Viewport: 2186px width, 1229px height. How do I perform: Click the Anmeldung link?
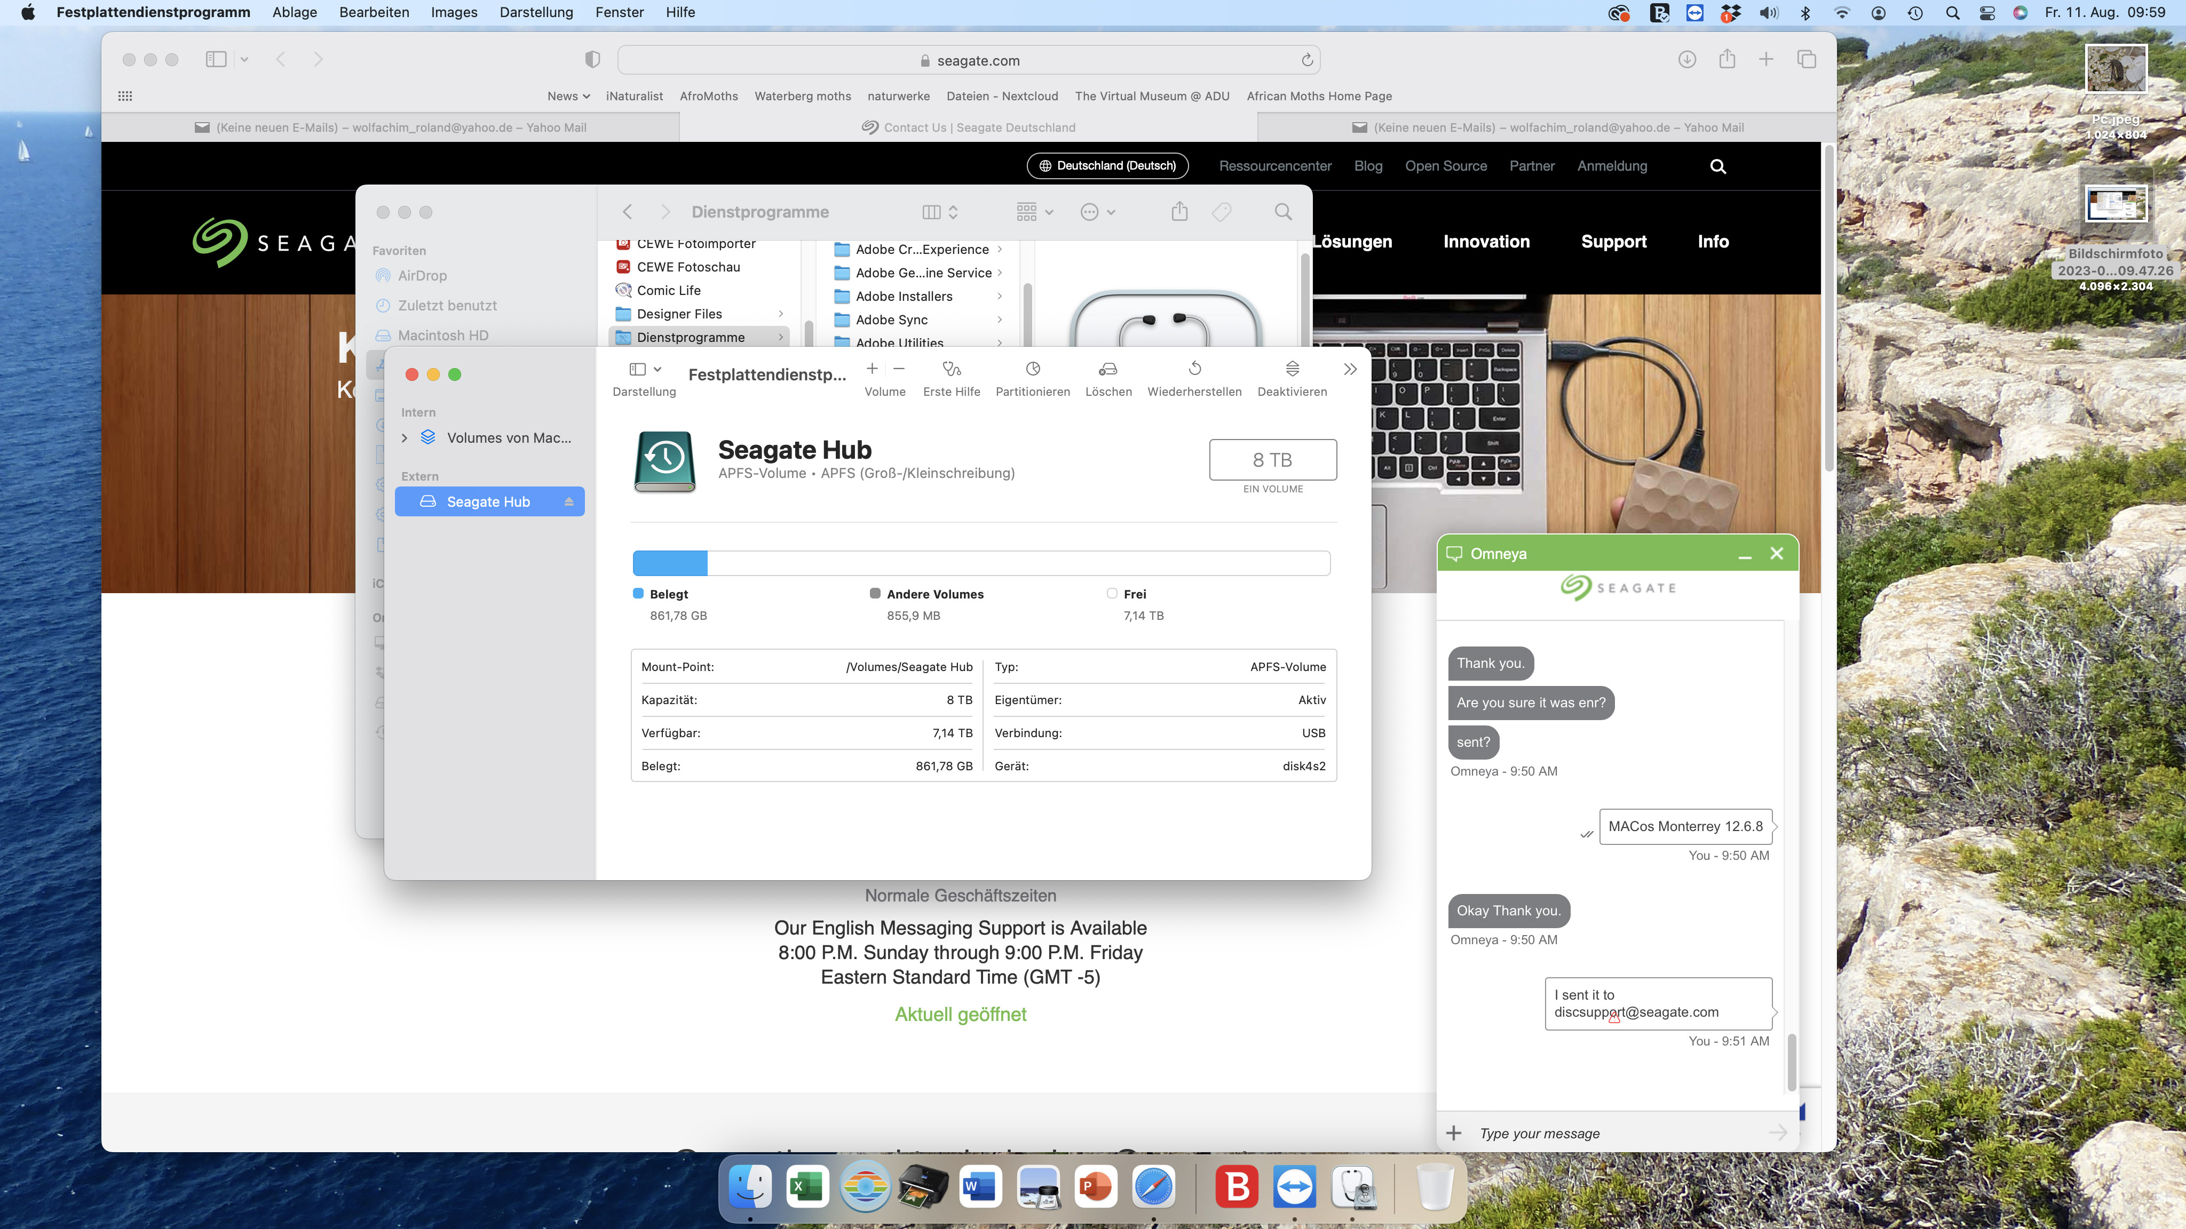click(x=1612, y=166)
